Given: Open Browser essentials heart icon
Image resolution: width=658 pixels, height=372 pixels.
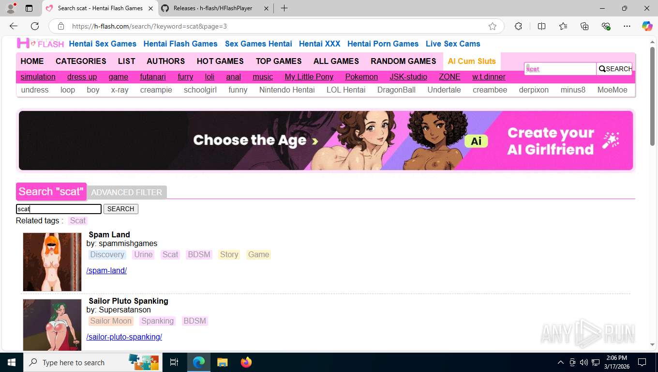Looking at the screenshot, I should point(606,26).
